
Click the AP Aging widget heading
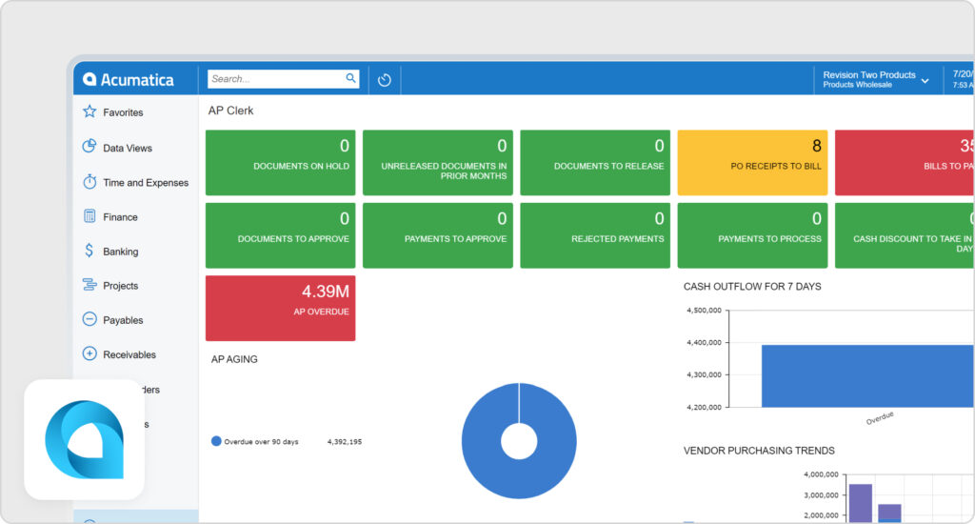234,359
